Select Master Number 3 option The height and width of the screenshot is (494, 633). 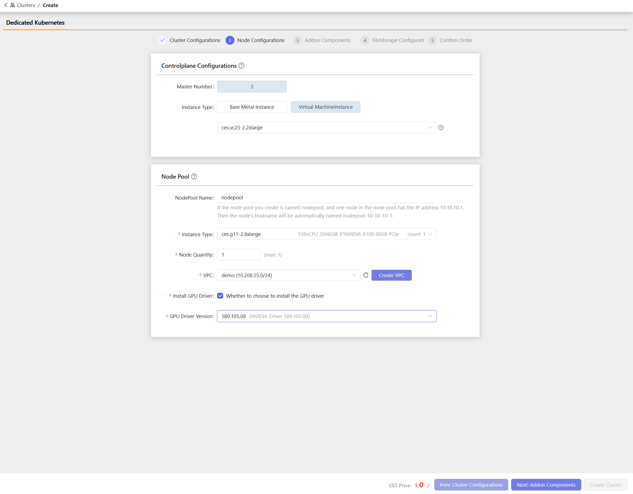click(252, 87)
